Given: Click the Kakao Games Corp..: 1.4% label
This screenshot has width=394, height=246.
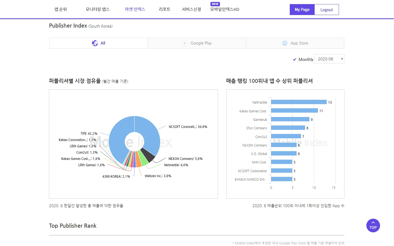Looking at the screenshot, I should [81, 159].
